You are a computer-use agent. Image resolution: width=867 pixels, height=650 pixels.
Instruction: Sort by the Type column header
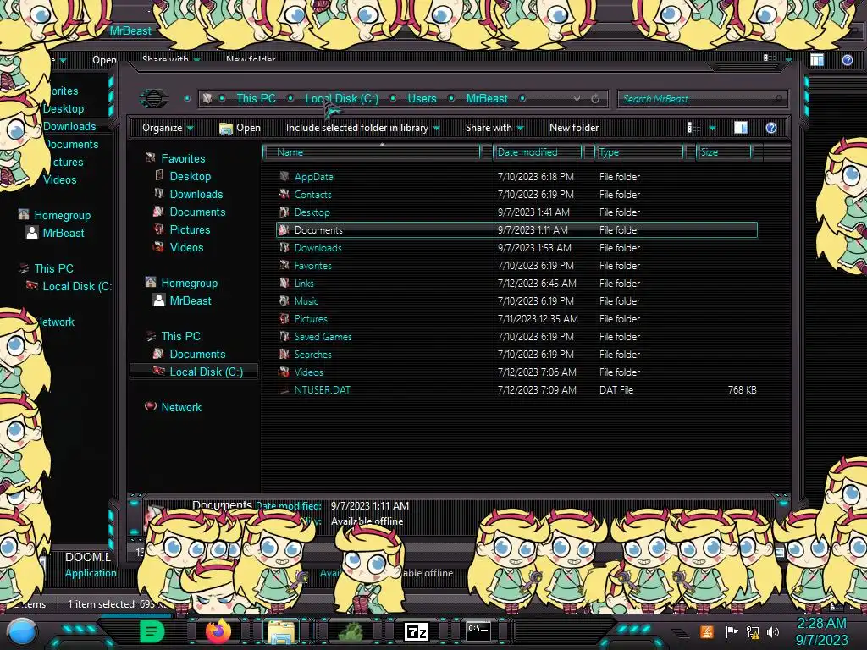(639, 152)
